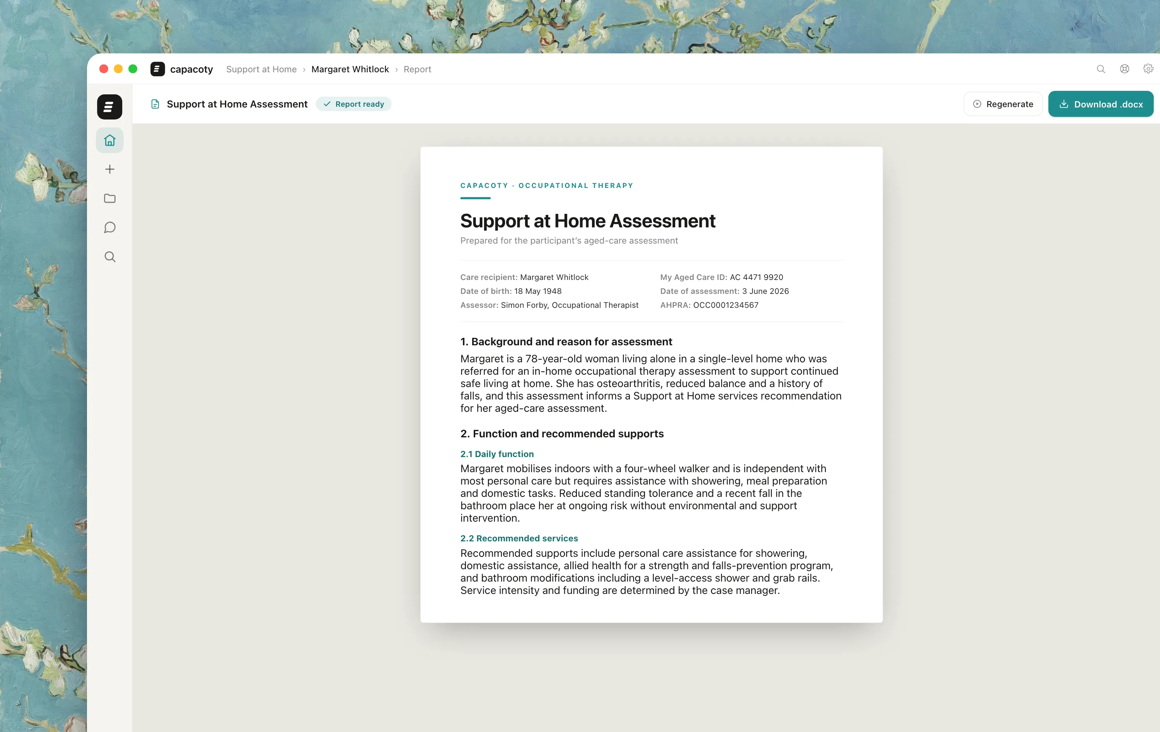Go to Support at Home breadcrumb
The image size is (1160, 732).
point(261,69)
